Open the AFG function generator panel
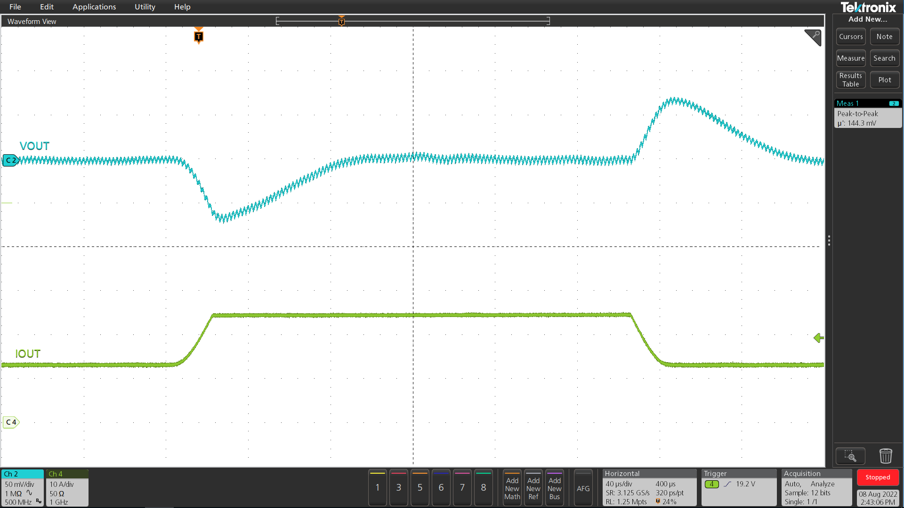 [x=583, y=488]
